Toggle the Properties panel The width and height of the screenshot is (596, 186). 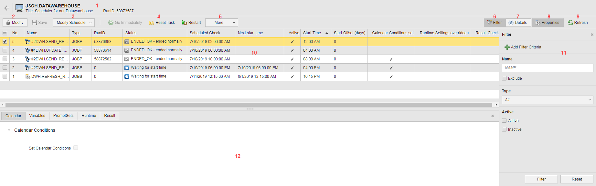548,23
